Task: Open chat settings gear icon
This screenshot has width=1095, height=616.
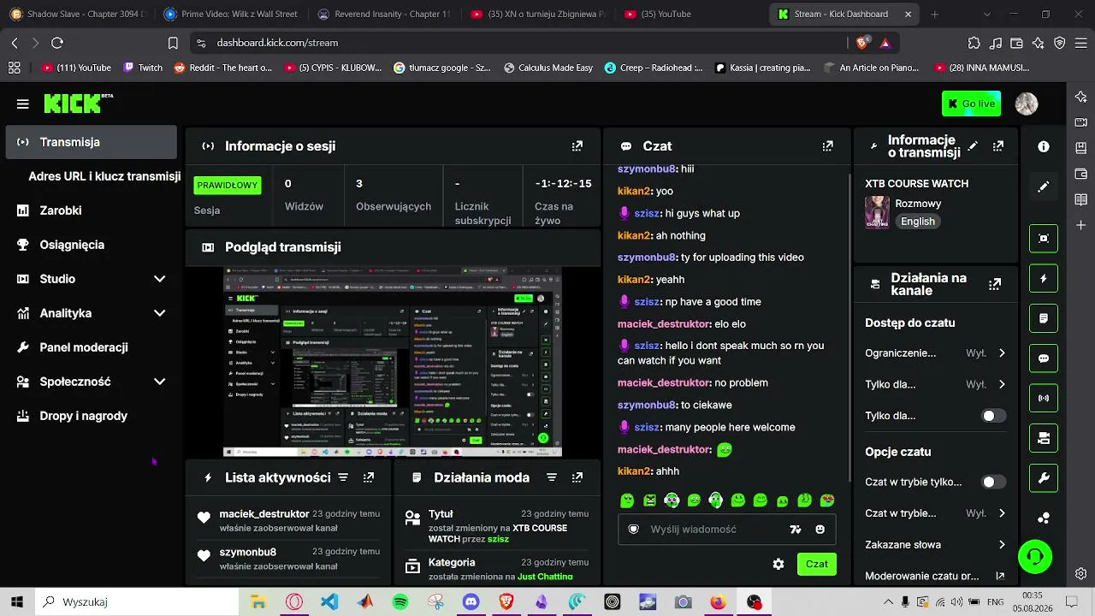Action: click(x=778, y=564)
